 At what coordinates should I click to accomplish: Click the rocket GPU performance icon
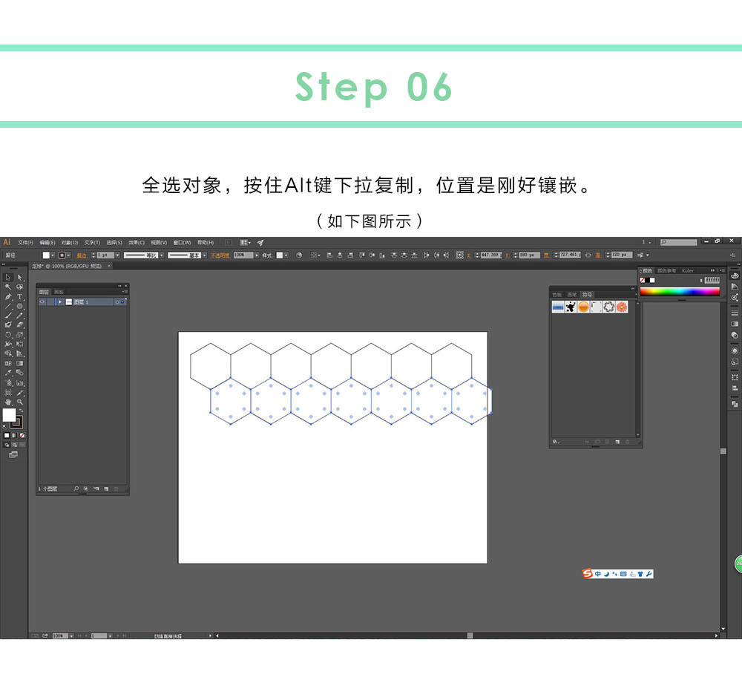tap(260, 243)
